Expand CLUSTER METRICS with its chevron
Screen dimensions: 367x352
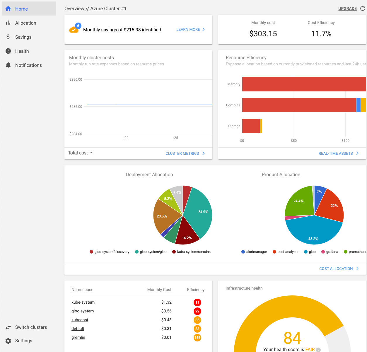204,153
